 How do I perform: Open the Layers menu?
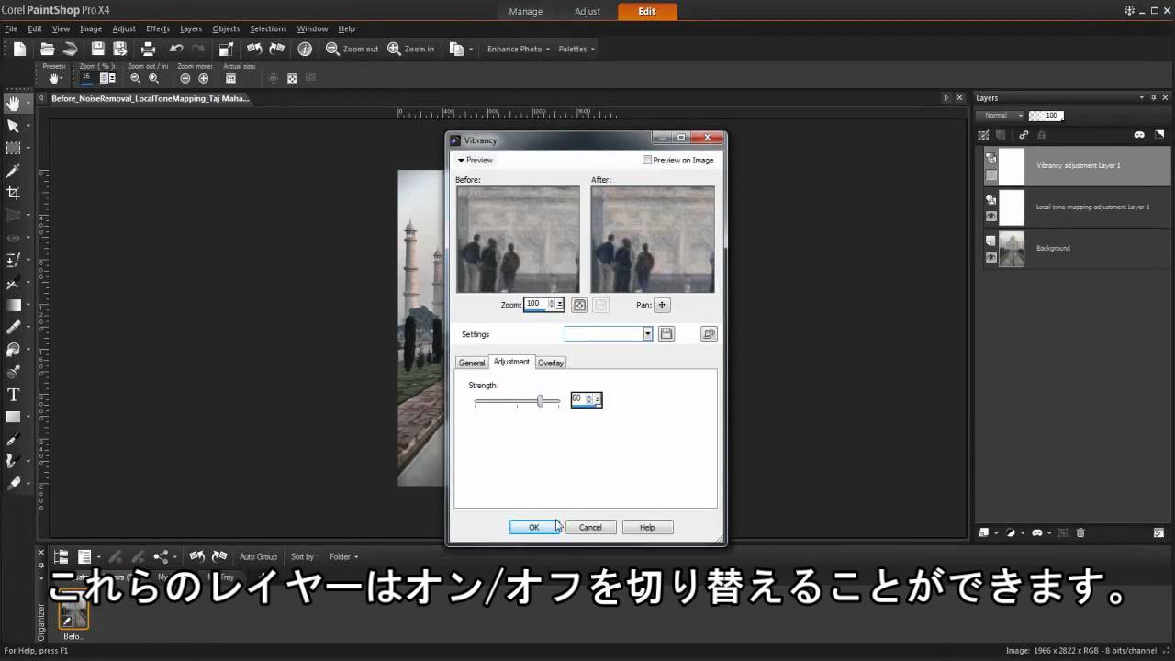(191, 28)
